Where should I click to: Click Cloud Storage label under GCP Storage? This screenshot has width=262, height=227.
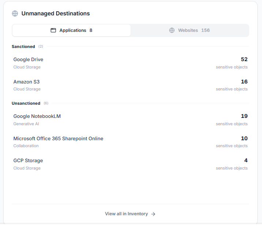(x=27, y=168)
